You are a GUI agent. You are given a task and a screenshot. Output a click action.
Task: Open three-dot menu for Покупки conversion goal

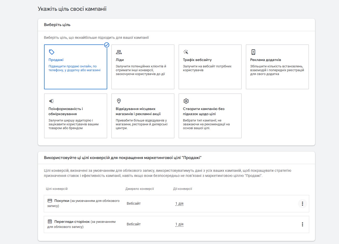coord(302,204)
